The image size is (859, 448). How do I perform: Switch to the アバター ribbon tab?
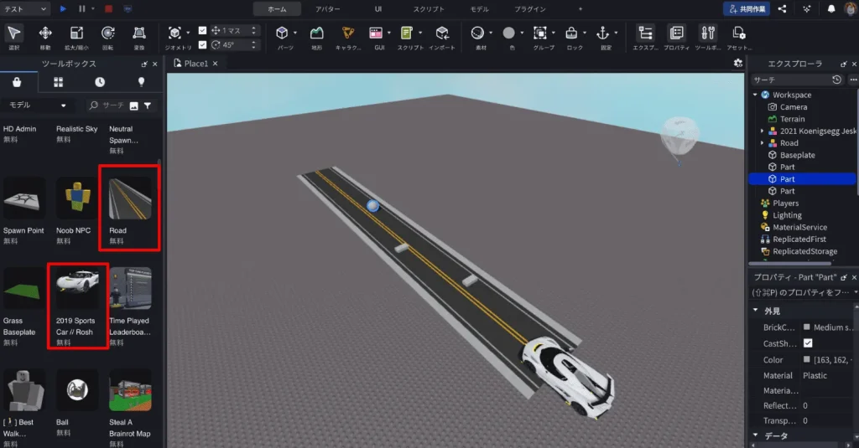(x=328, y=9)
